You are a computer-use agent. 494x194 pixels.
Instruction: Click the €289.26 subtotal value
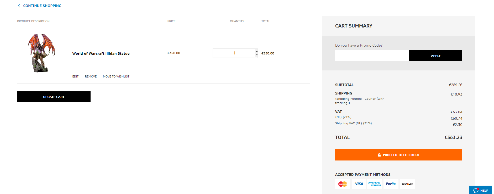point(455,85)
